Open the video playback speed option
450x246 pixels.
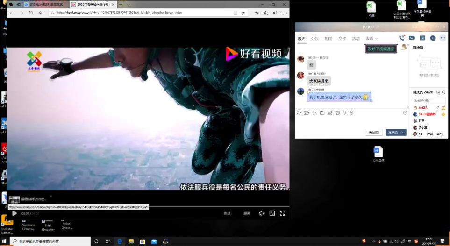pyautogui.click(x=227, y=213)
